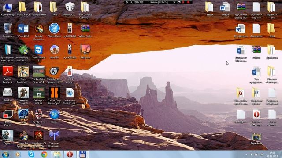Launch Word 2013 from the desktop
282x158 pixels.
point(23,30)
